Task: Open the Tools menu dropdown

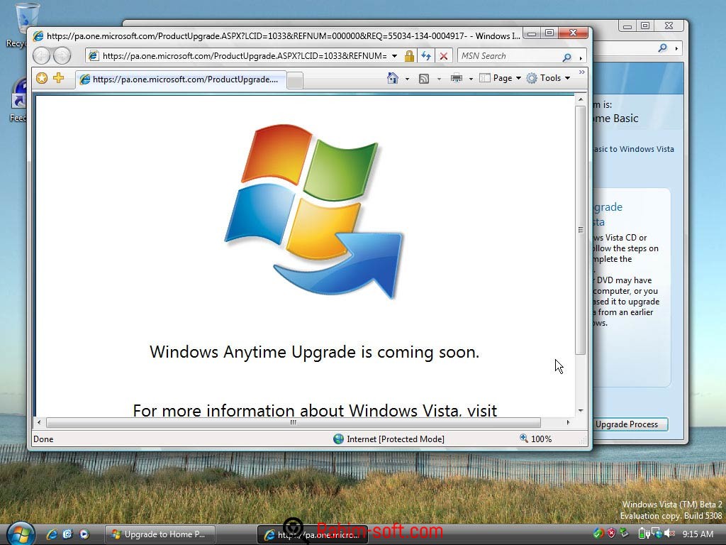Action: (548, 78)
